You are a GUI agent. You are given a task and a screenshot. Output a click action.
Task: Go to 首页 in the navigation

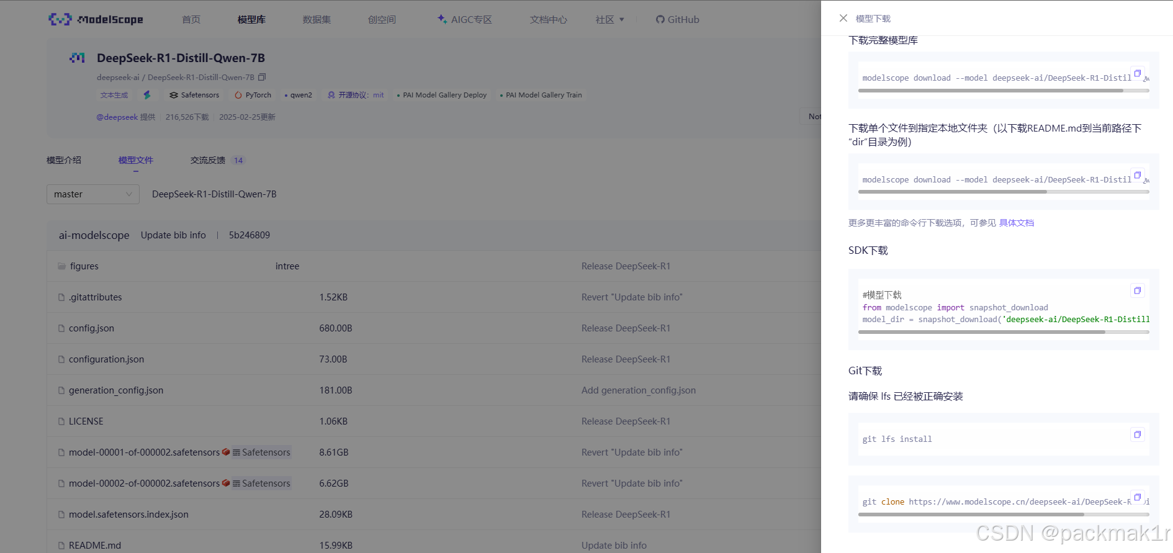pyautogui.click(x=191, y=20)
